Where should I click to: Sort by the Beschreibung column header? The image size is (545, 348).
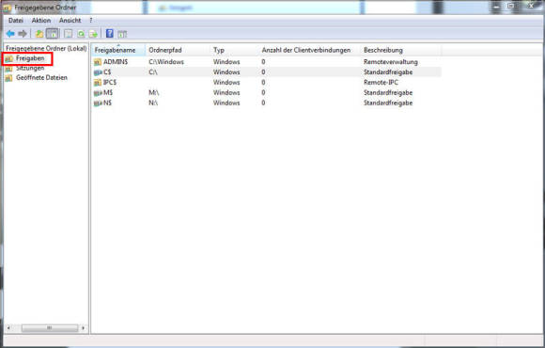400,50
